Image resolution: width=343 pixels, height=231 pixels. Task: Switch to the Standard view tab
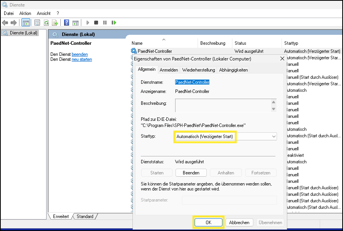[x=85, y=216]
